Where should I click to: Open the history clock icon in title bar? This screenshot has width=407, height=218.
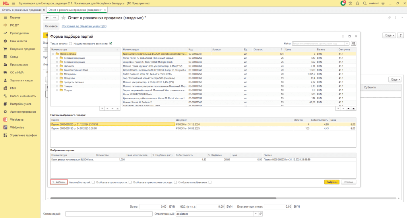(x=351, y=3)
